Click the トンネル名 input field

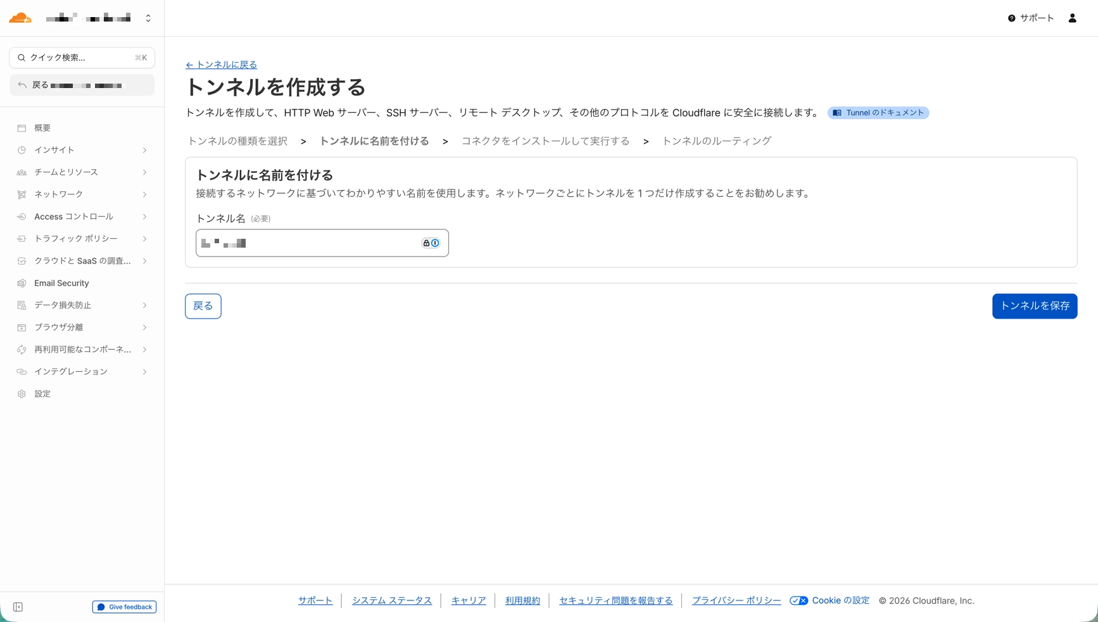[307, 243]
